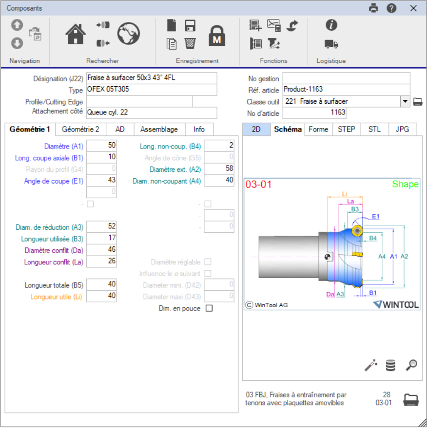This screenshot has height=428, width=428.
Task: Enable the Dim. en pouce checkbox
Action: [209, 308]
